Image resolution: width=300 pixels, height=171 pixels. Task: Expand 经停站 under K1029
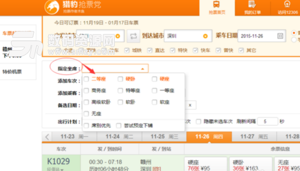pos(55,169)
